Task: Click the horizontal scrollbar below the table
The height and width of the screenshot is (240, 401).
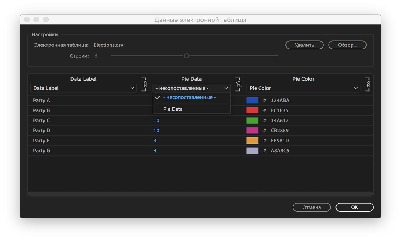Action: click(200, 194)
